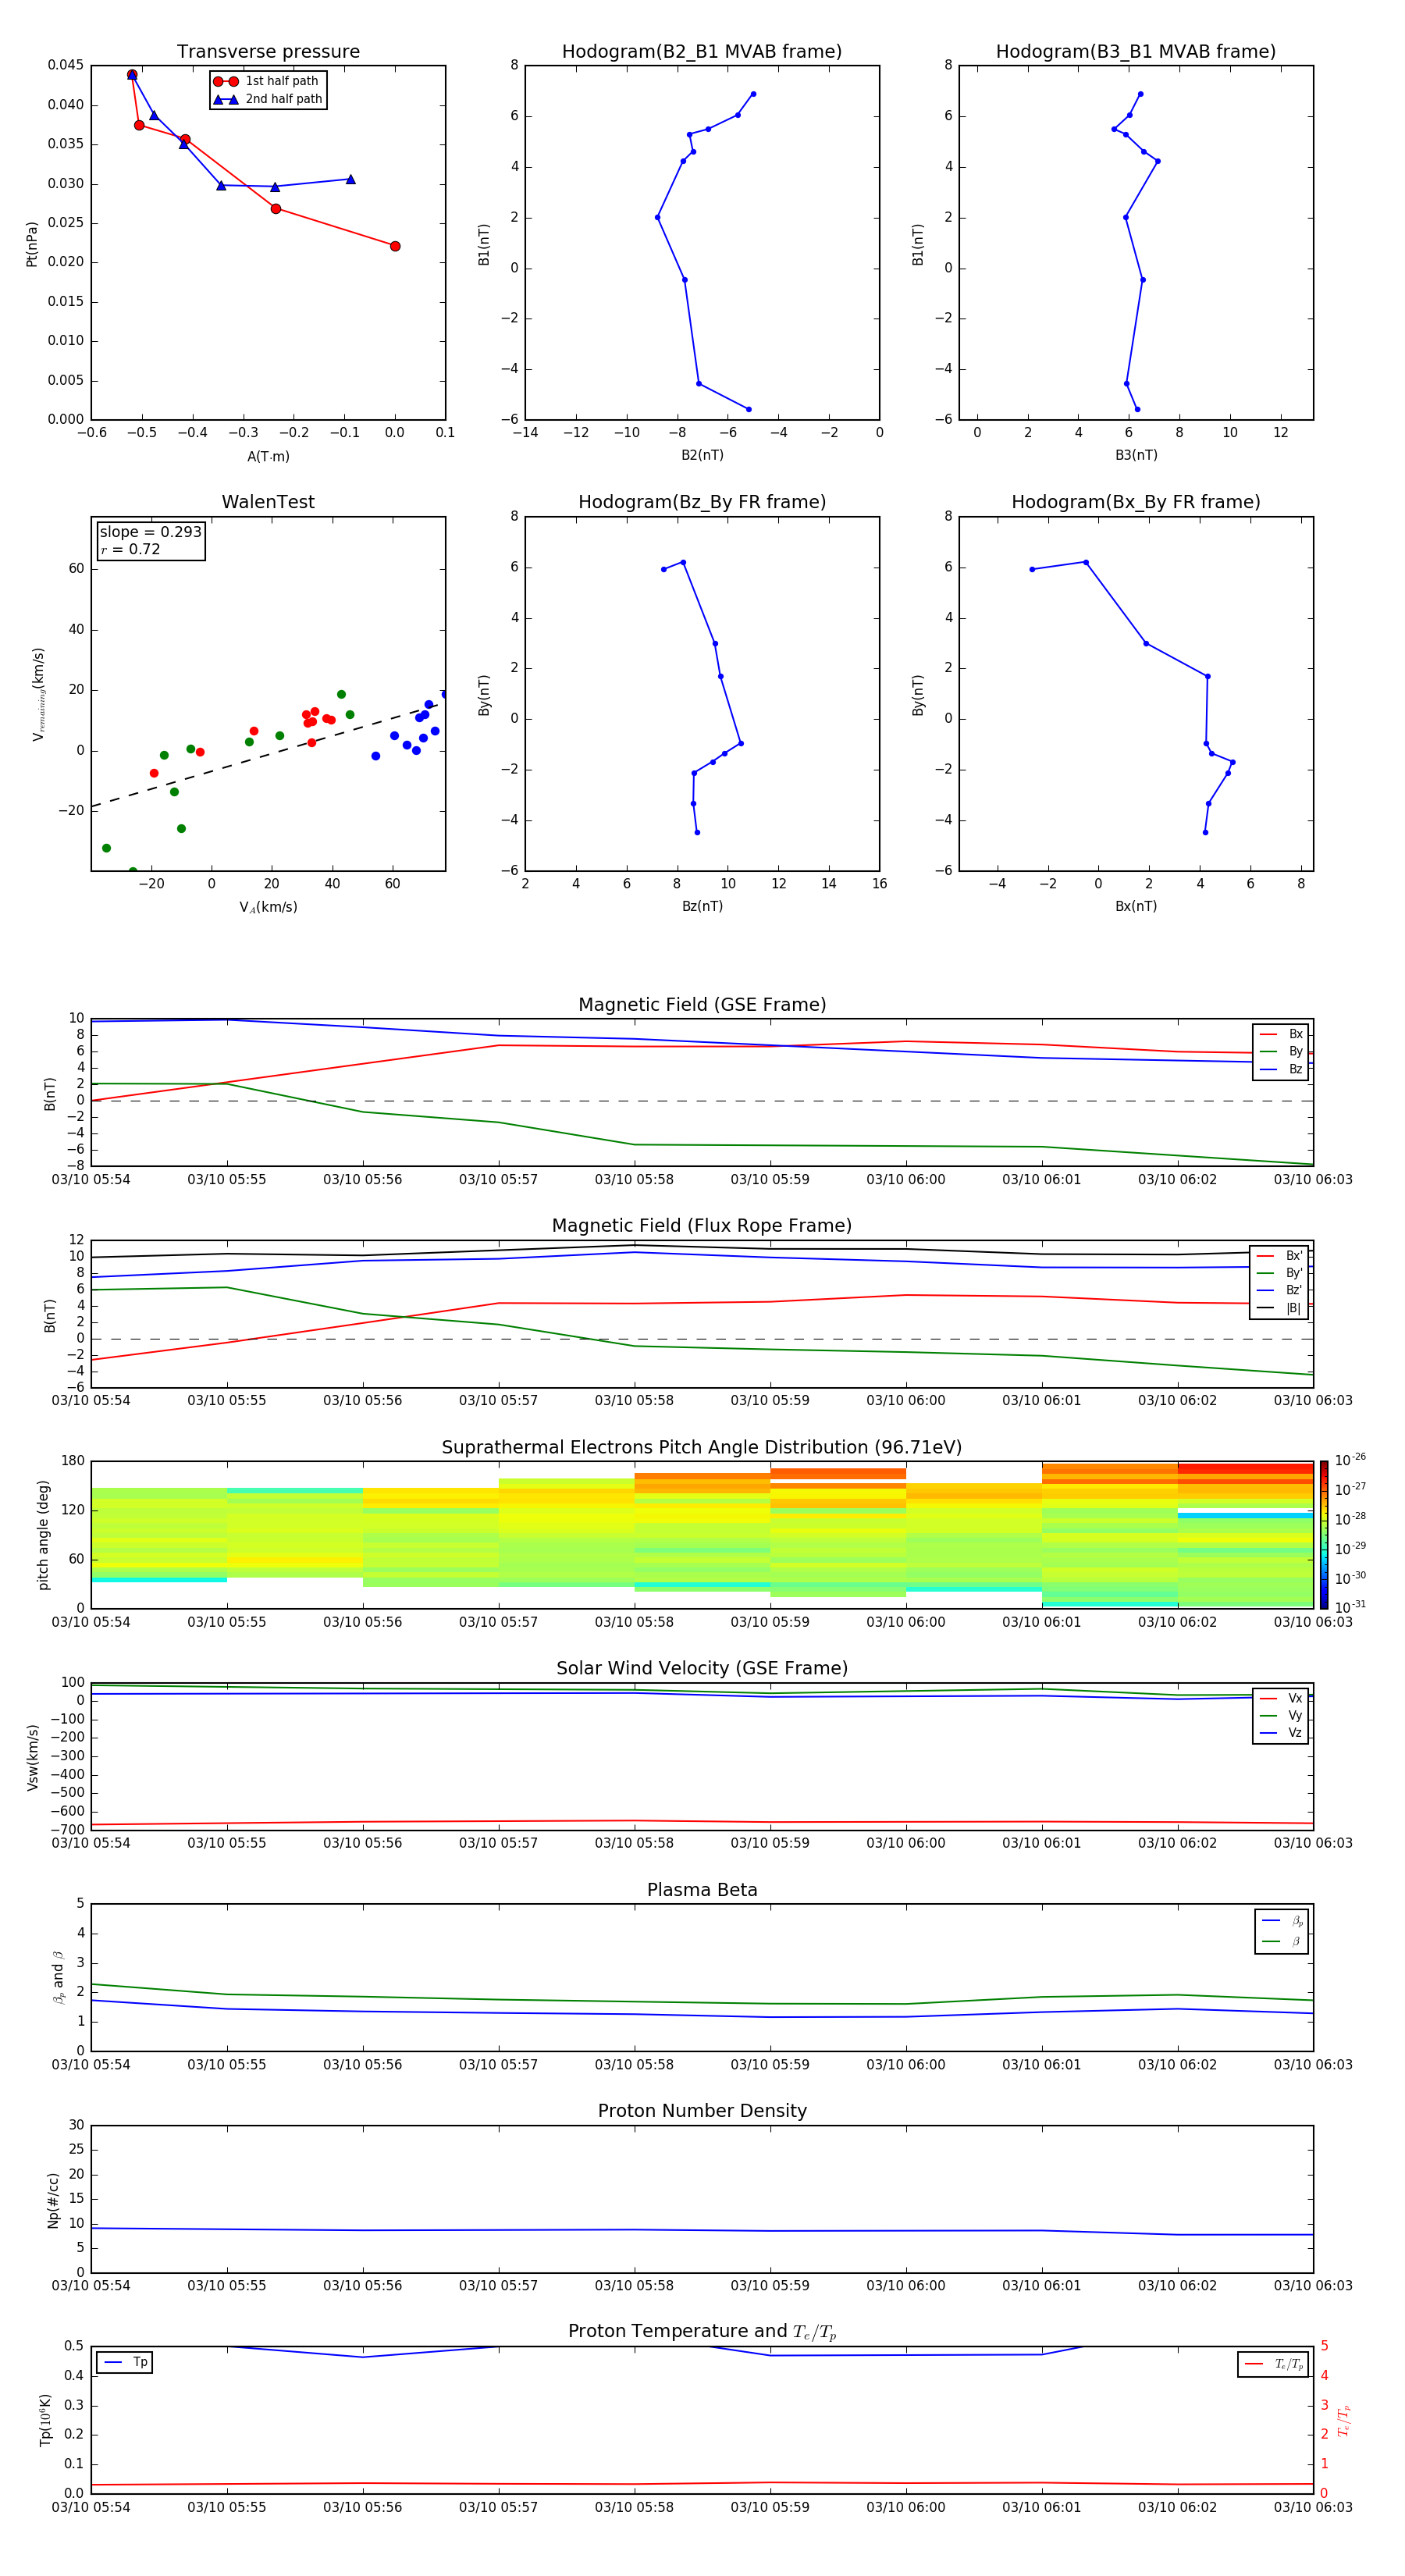
Task: Click the '10⁻²⁶' colorbar tick label
Action: click(x=1350, y=1460)
